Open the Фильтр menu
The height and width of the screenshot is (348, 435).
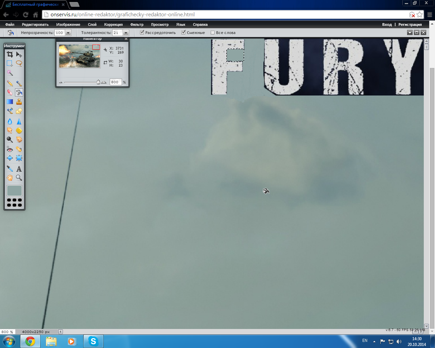tap(137, 24)
